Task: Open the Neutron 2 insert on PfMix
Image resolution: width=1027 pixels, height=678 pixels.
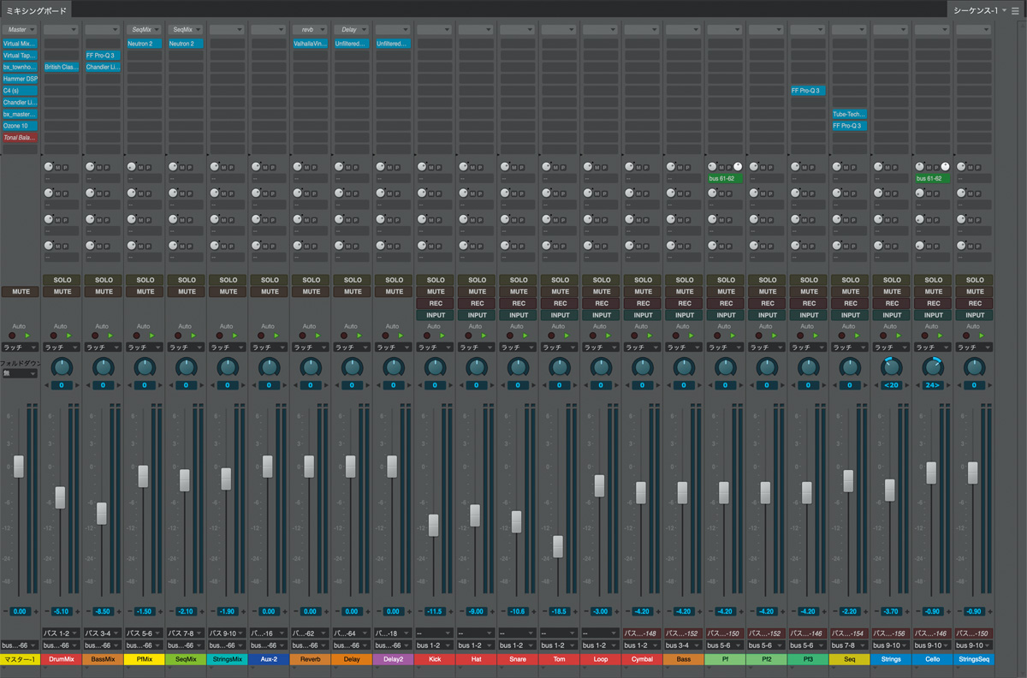Action: pos(145,44)
